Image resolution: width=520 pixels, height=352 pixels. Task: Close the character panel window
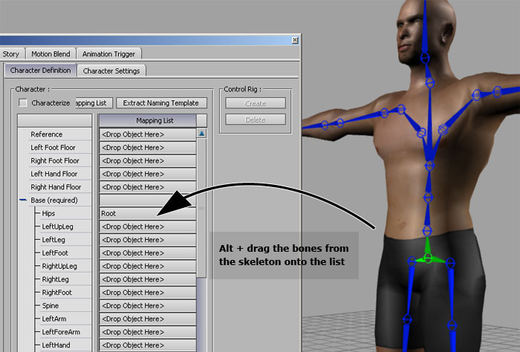click(x=295, y=39)
